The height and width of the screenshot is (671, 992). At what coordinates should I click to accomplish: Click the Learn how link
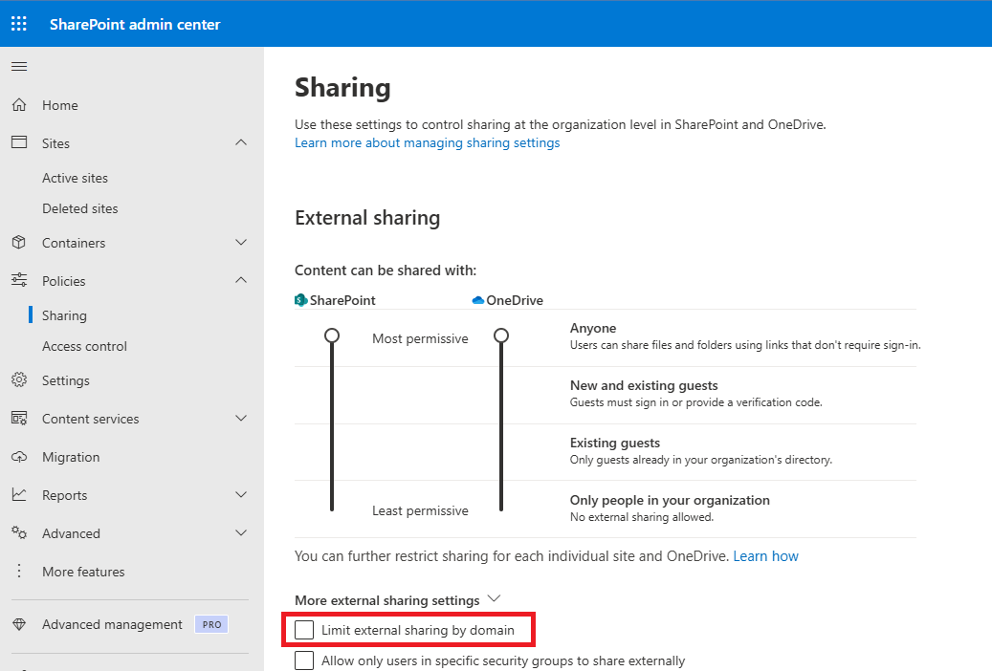click(765, 556)
